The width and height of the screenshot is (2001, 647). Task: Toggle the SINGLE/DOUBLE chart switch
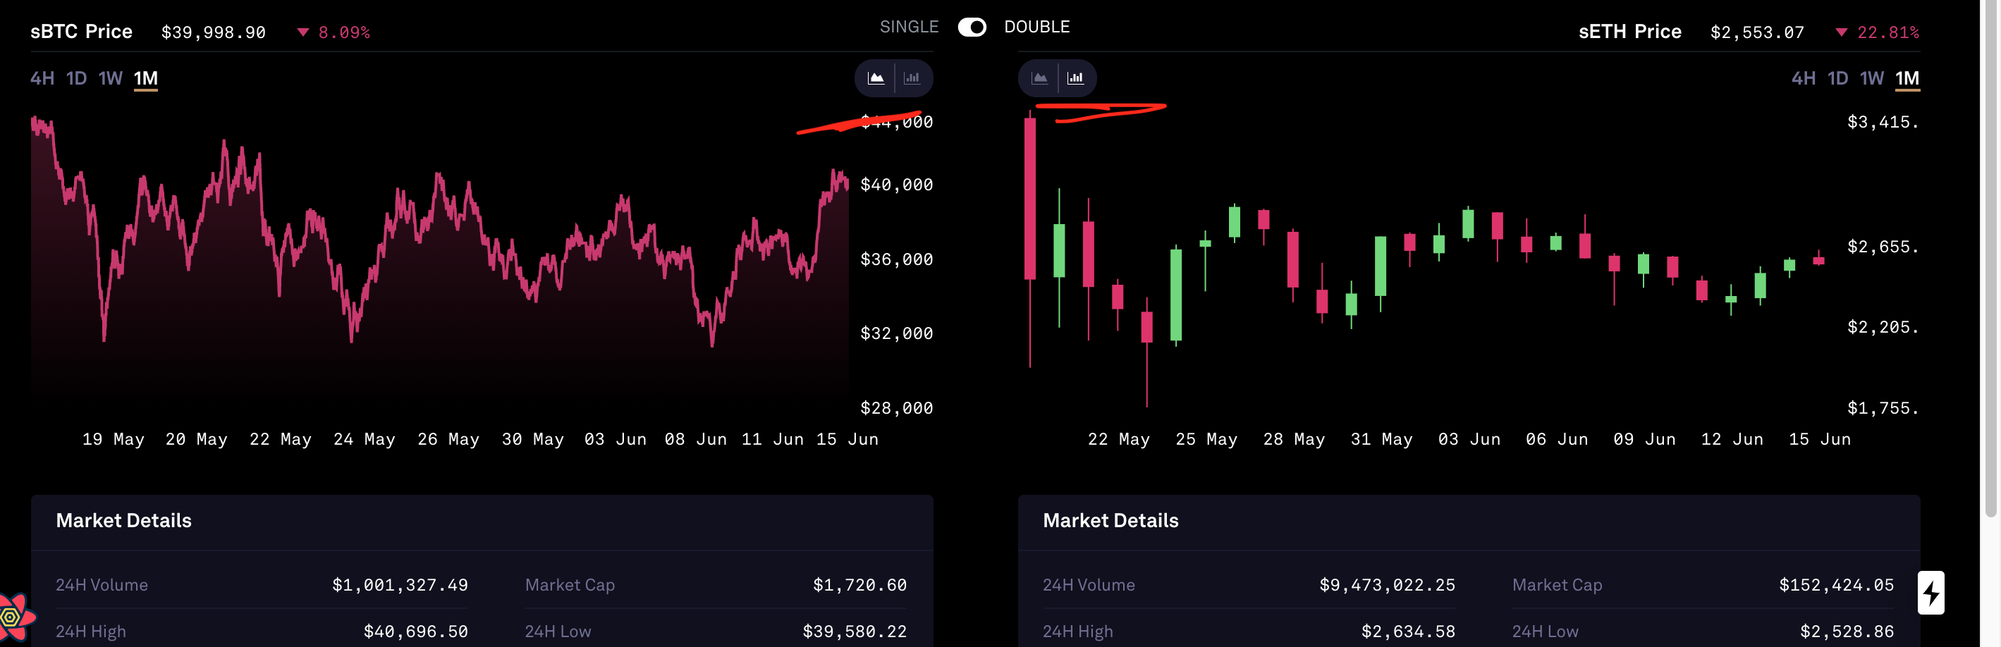point(972,26)
